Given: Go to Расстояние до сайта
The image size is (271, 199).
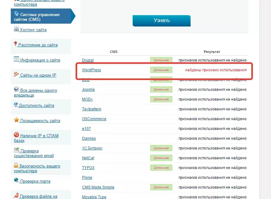Looking at the screenshot, I should pyautogui.click(x=38, y=45).
